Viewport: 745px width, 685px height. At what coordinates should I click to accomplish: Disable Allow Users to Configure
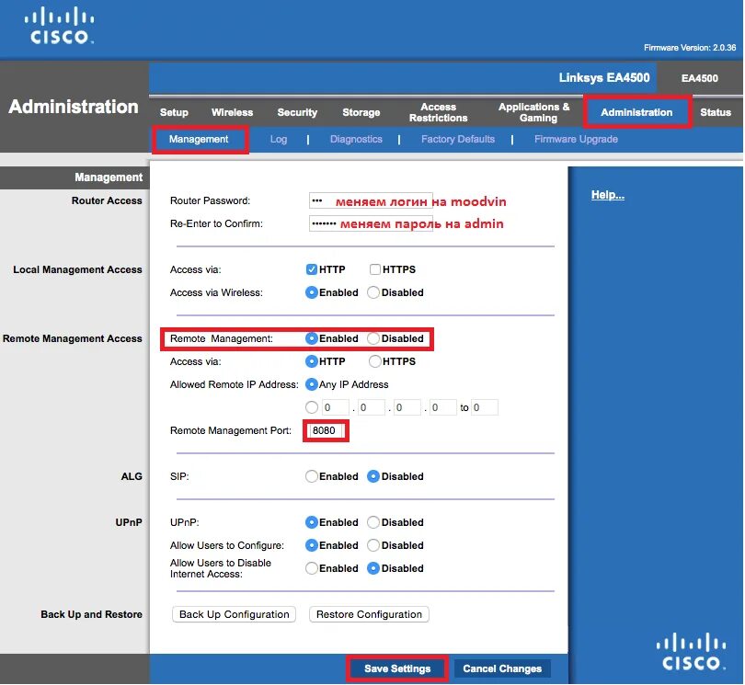[373, 545]
